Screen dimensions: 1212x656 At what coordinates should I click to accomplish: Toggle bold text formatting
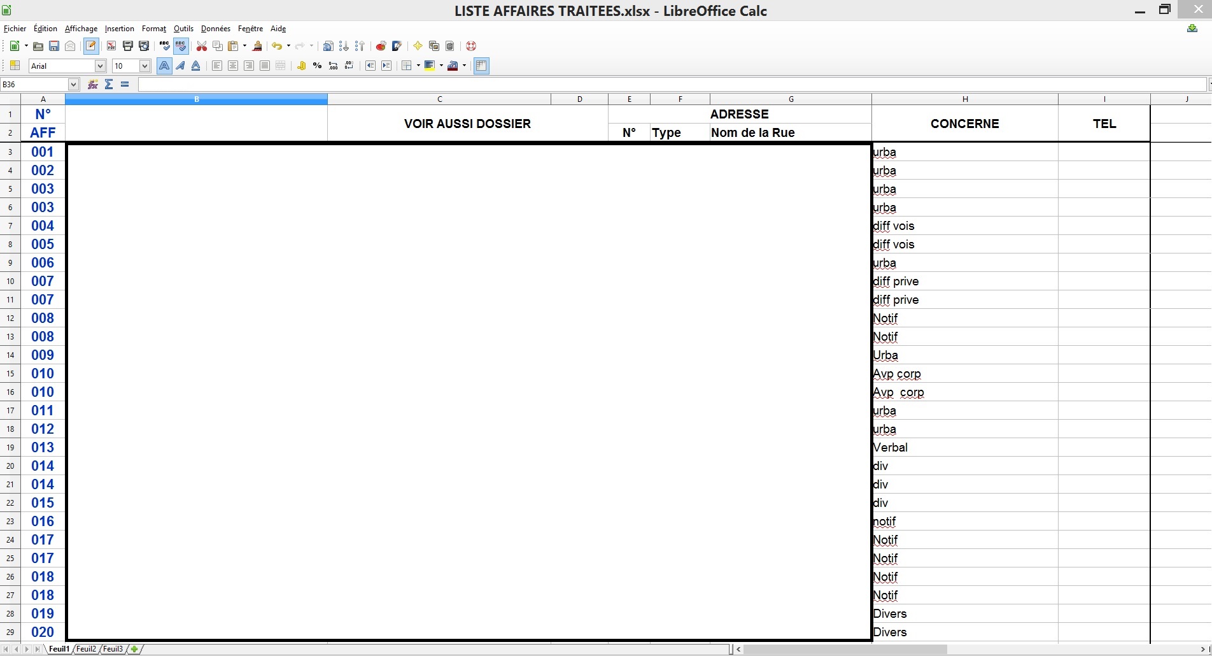click(164, 66)
